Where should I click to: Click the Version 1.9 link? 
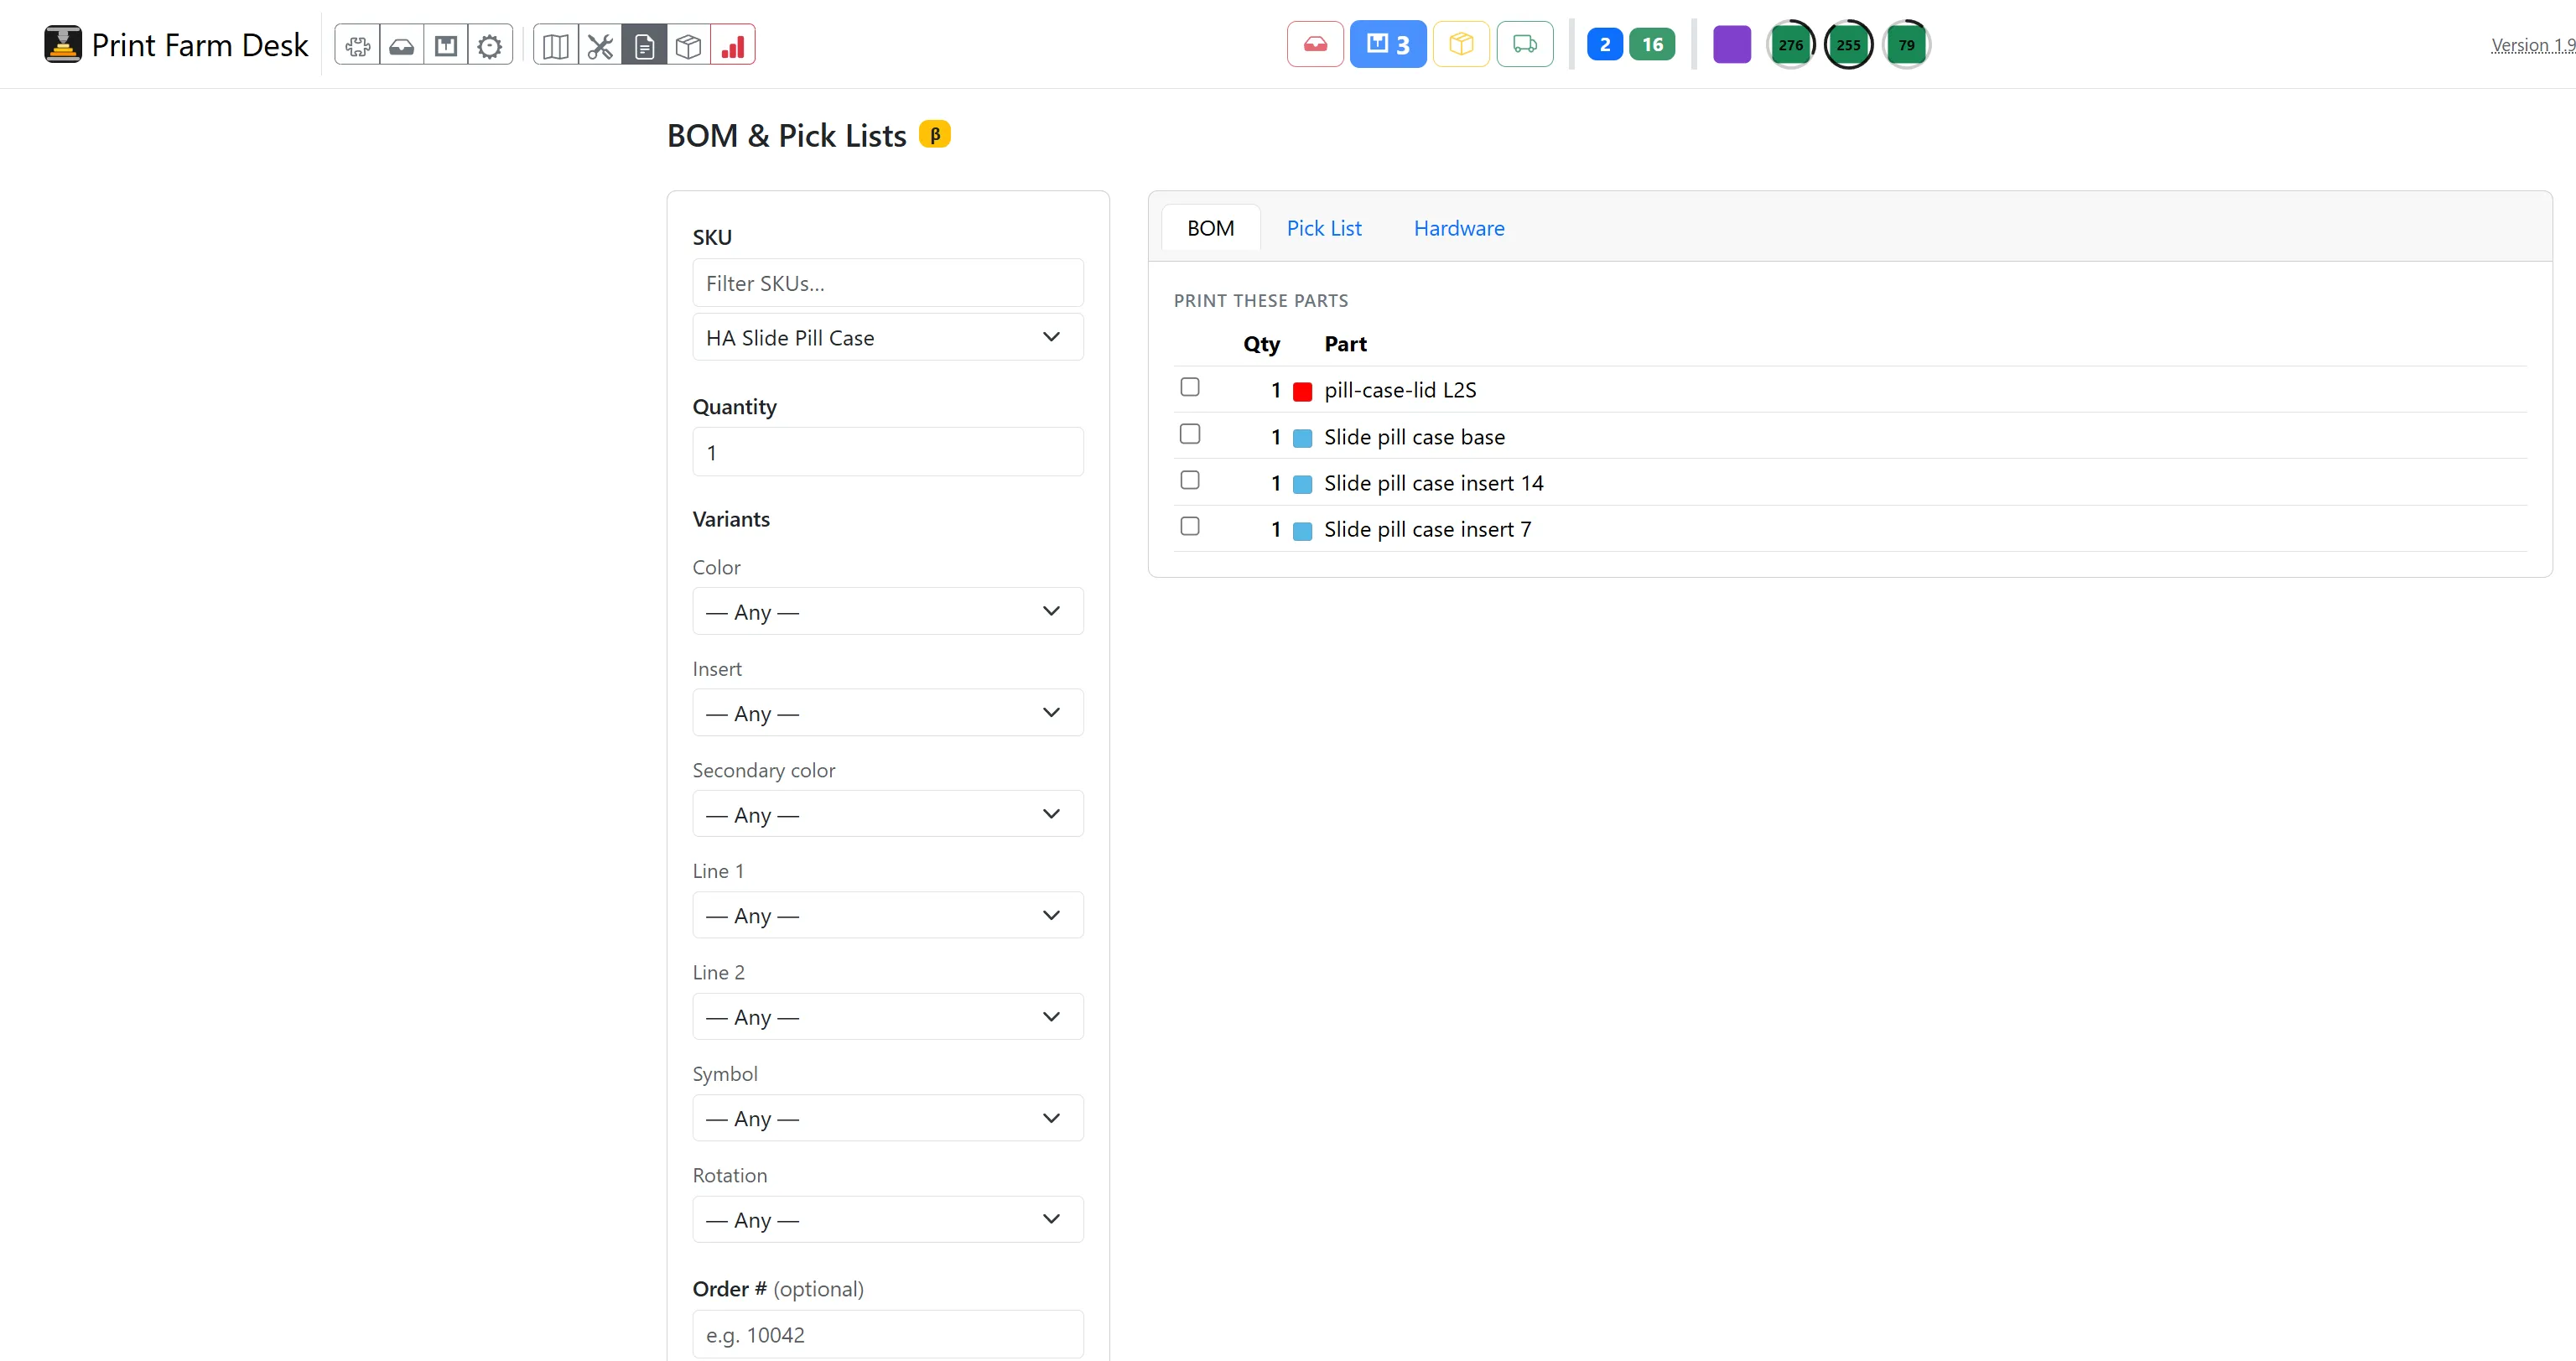pos(2533,45)
